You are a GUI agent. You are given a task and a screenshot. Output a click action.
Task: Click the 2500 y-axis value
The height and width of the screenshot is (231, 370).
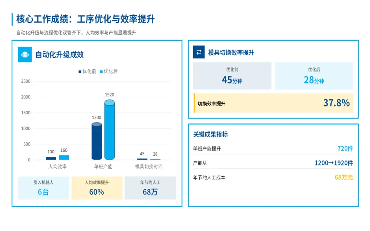pos(26,81)
